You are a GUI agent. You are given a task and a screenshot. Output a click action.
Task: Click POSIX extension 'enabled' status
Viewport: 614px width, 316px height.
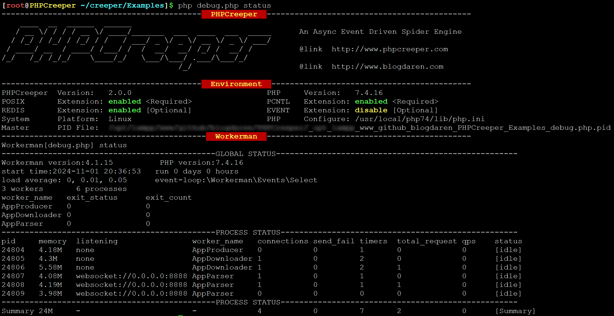click(x=125, y=102)
